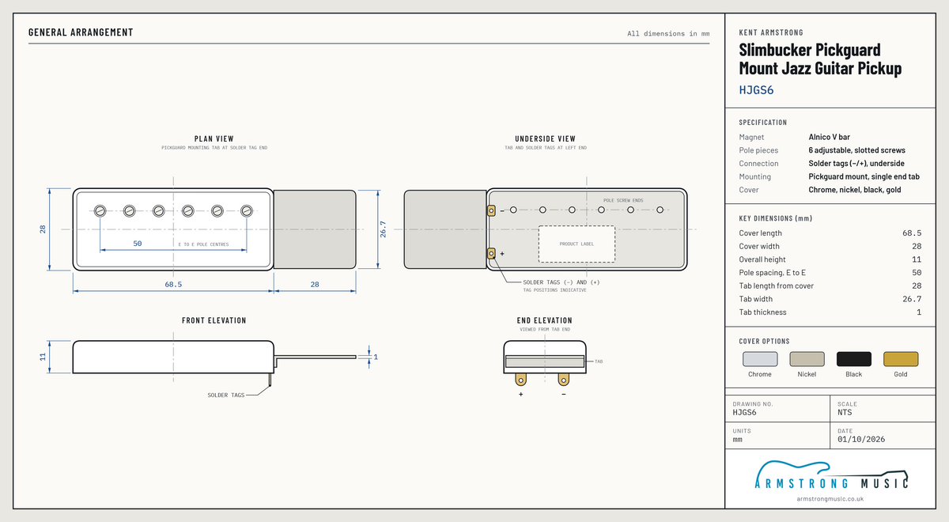The image size is (949, 522).
Task: Select the 'POLE SCREW ENDS' annotation
Action: pyautogui.click(x=623, y=201)
